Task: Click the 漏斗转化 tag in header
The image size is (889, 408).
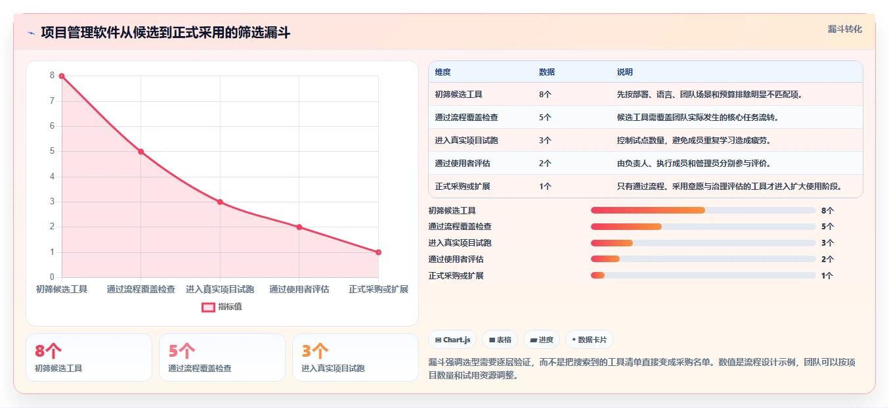Action: pyautogui.click(x=844, y=29)
